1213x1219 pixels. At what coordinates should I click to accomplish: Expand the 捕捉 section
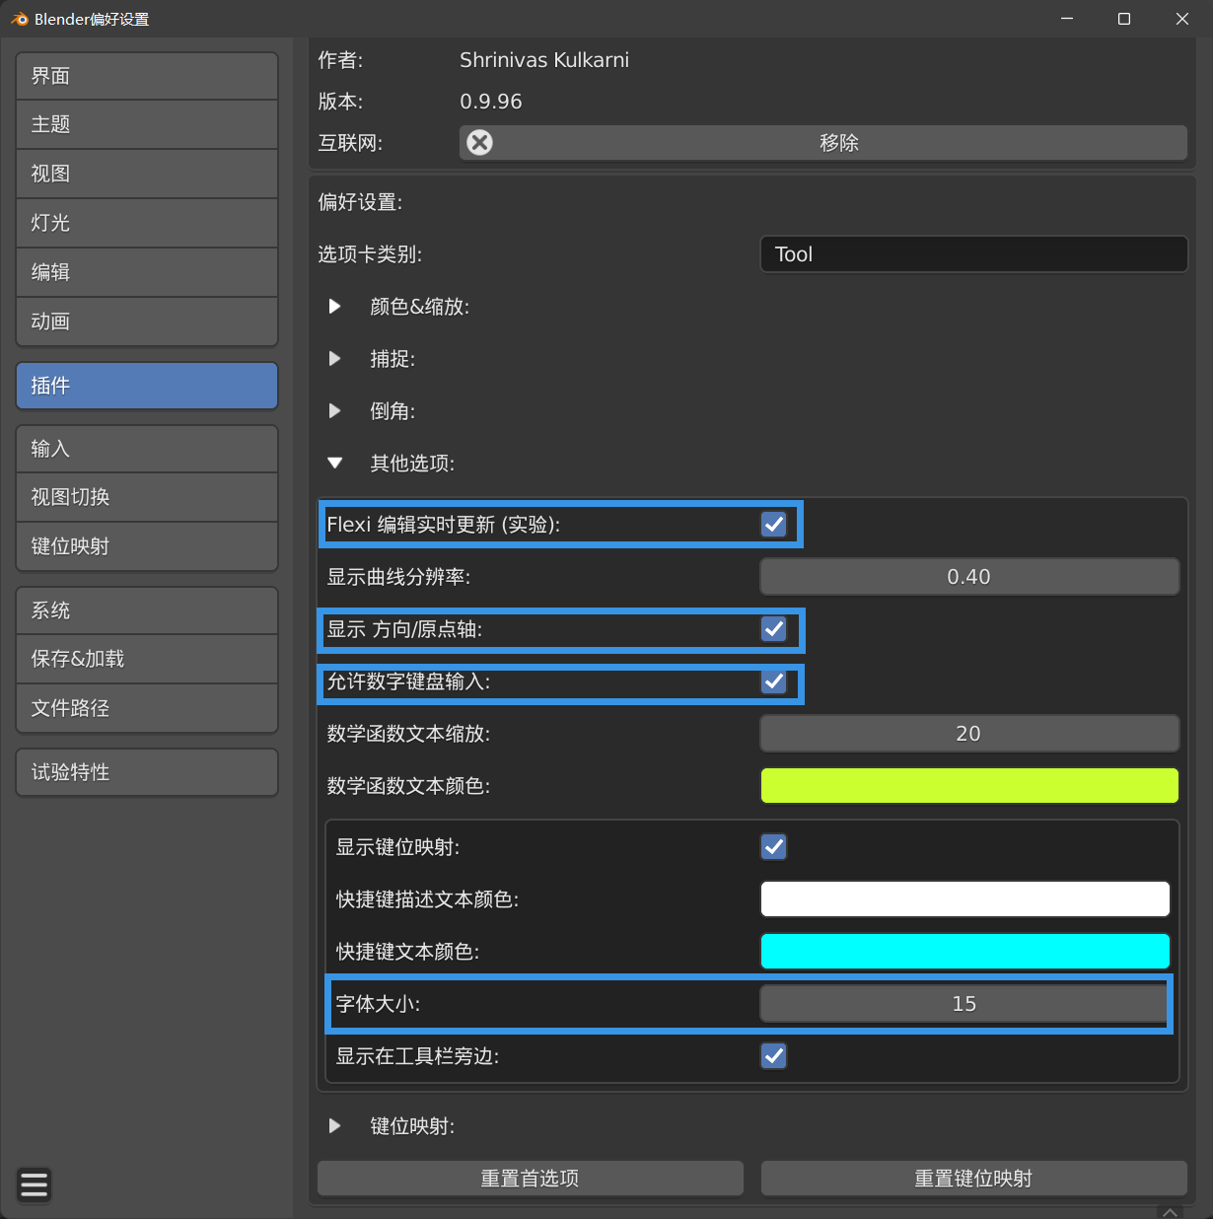pyautogui.click(x=335, y=358)
